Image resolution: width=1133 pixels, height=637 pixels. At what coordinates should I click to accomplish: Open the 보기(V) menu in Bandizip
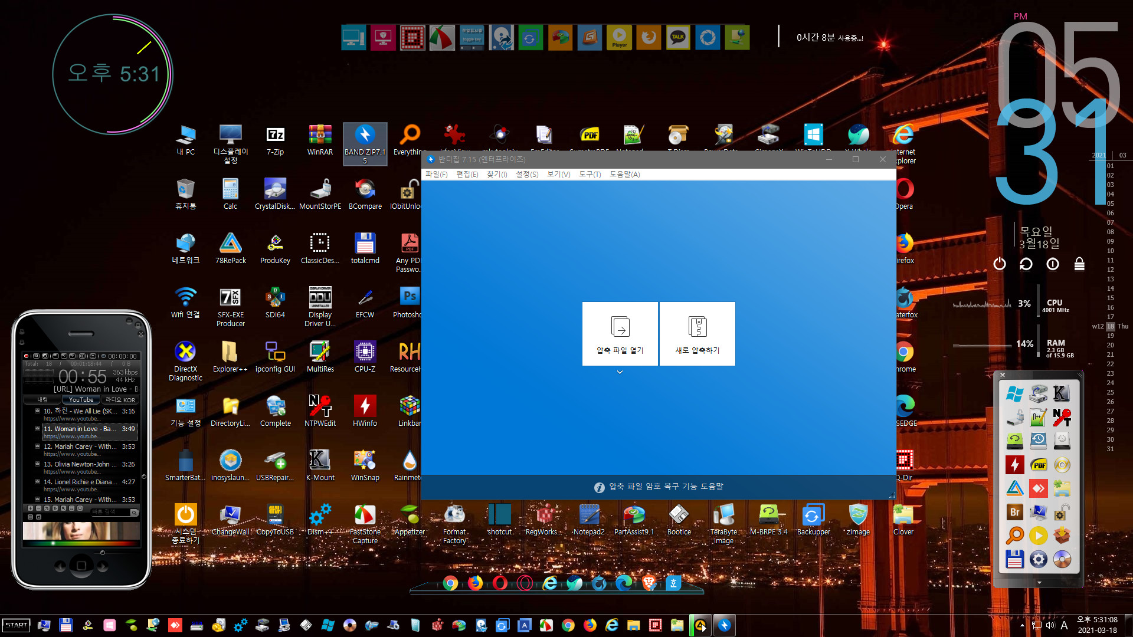click(558, 175)
